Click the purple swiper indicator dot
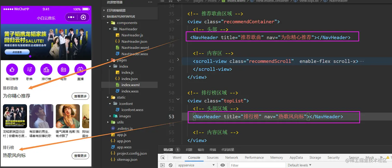Screen dimensions: 392x168 pos(30,56)
